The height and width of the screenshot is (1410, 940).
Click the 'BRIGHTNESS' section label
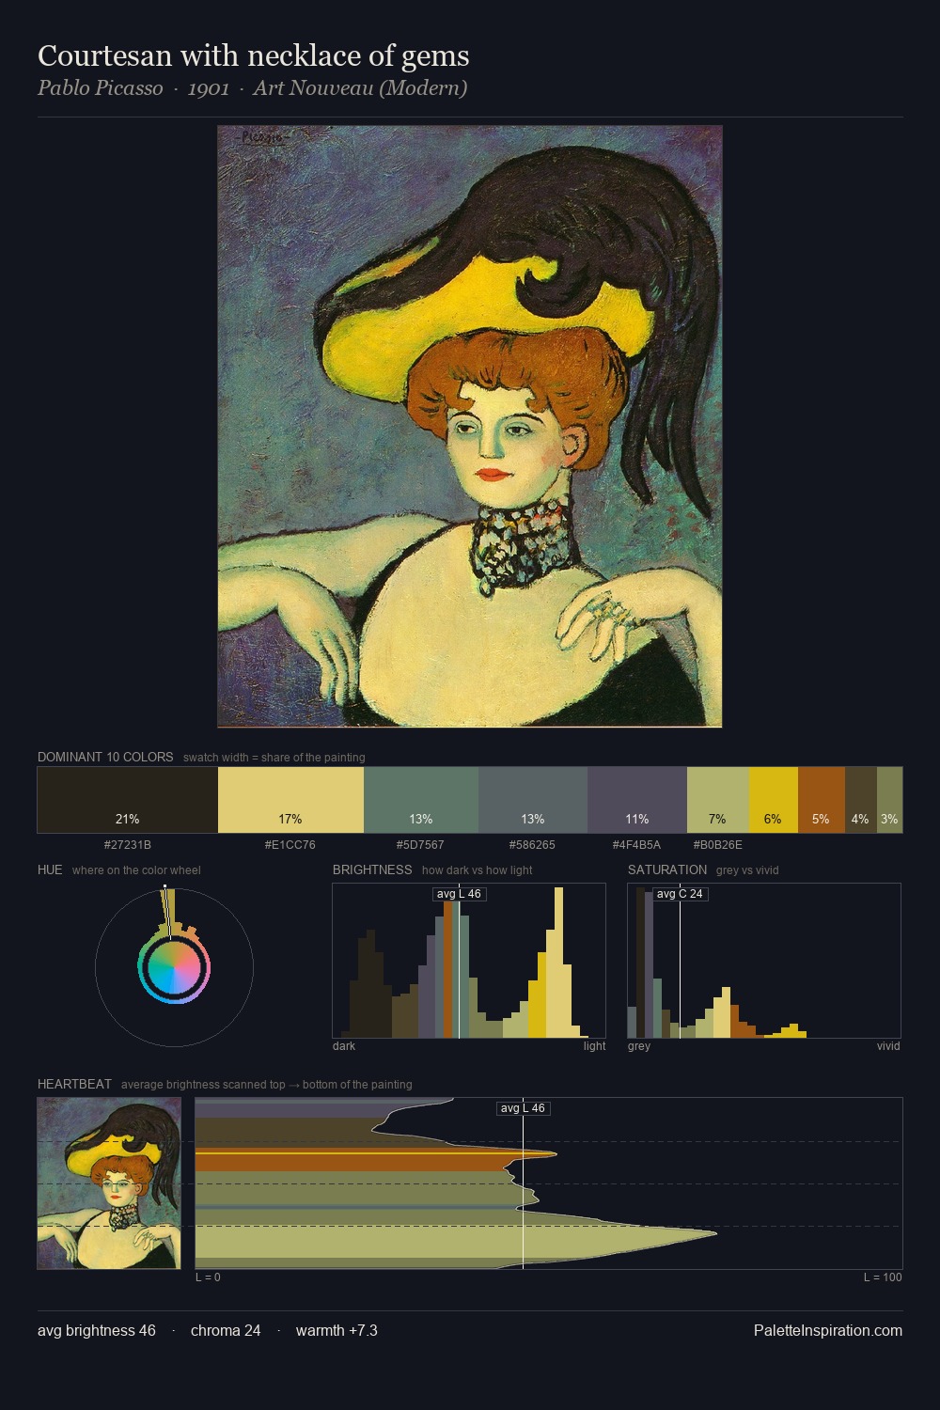372,869
